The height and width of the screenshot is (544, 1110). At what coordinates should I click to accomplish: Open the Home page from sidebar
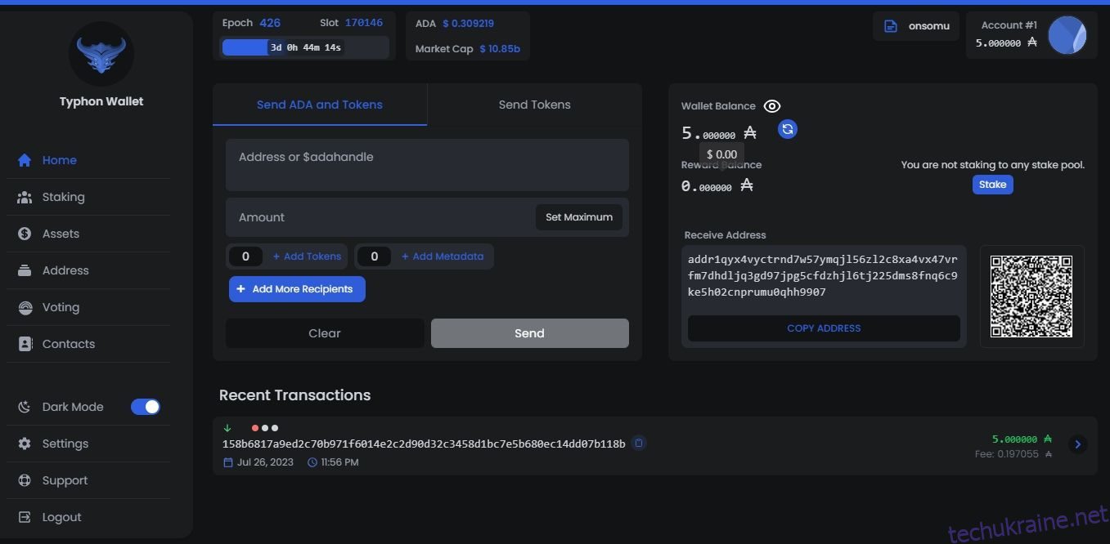point(60,160)
